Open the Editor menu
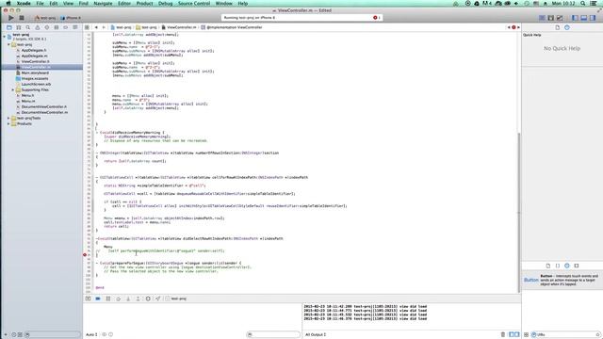This screenshot has width=603, height=339. coord(124,4)
